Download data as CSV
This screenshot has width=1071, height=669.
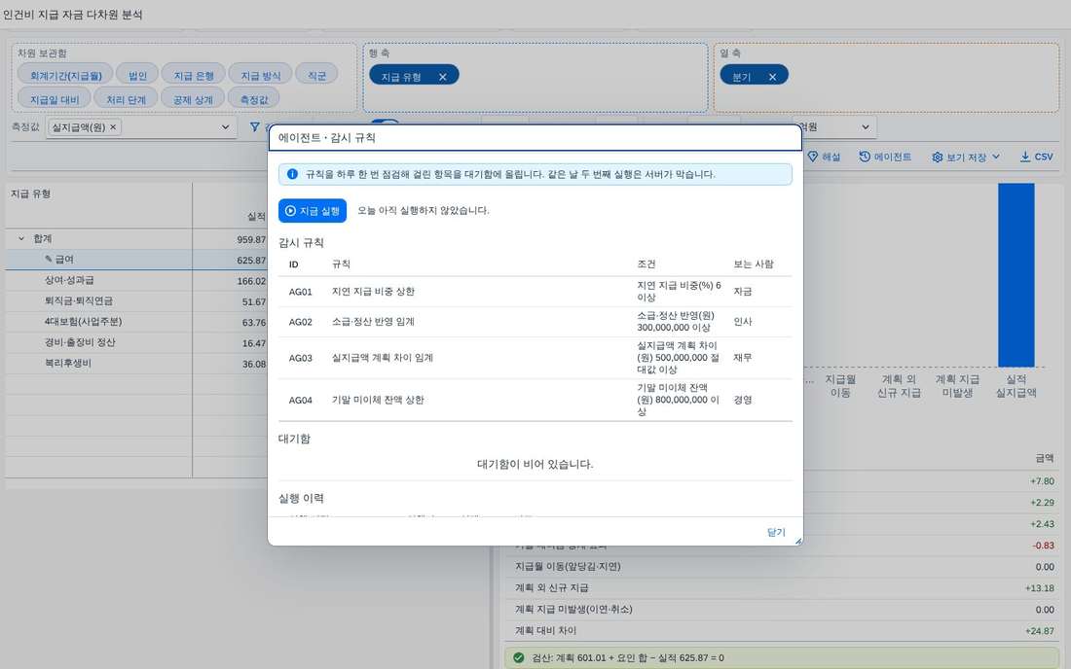tap(1036, 157)
